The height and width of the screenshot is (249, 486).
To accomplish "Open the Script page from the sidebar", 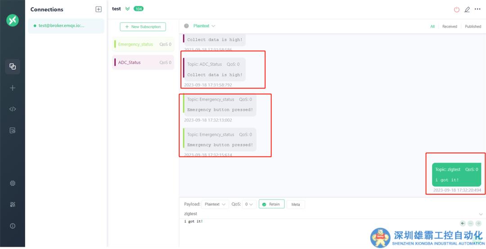I will point(13,109).
